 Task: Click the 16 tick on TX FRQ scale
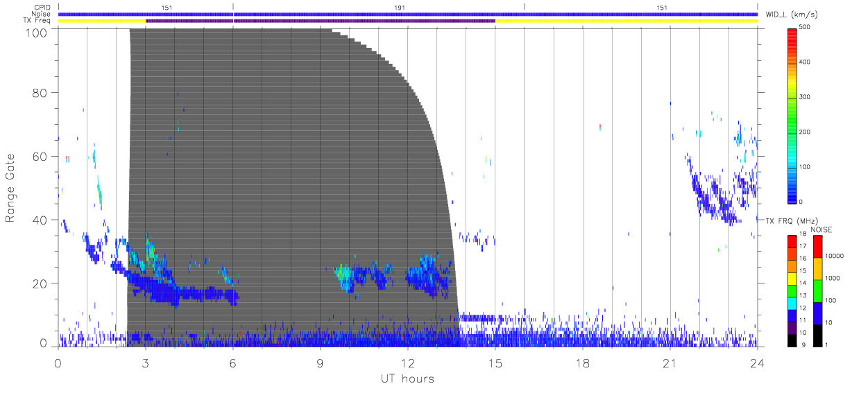[802, 259]
